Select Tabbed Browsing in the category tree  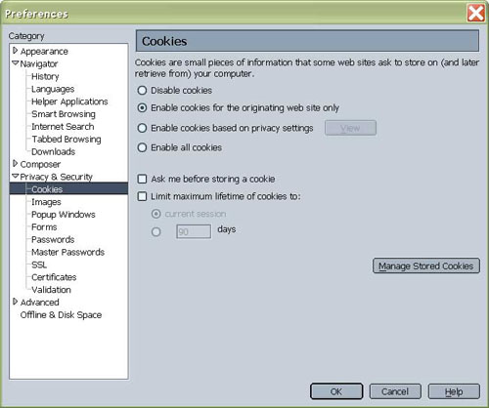point(67,140)
